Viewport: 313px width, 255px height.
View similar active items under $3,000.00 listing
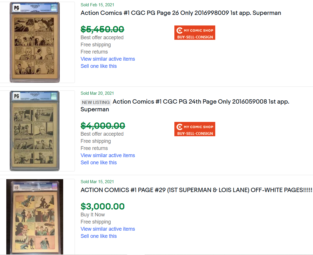[108, 229]
